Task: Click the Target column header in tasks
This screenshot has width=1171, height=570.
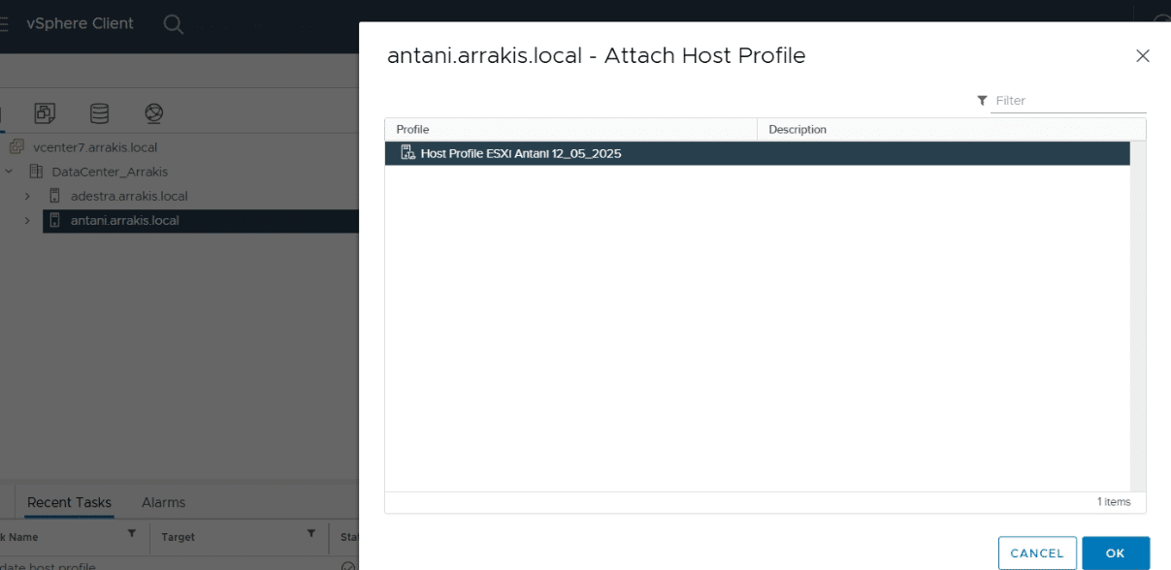Action: (178, 536)
